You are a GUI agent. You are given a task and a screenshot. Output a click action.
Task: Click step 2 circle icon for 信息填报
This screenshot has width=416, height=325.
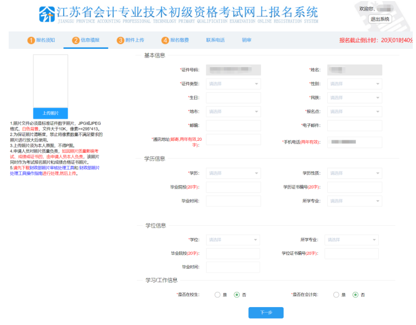[x=76, y=40]
